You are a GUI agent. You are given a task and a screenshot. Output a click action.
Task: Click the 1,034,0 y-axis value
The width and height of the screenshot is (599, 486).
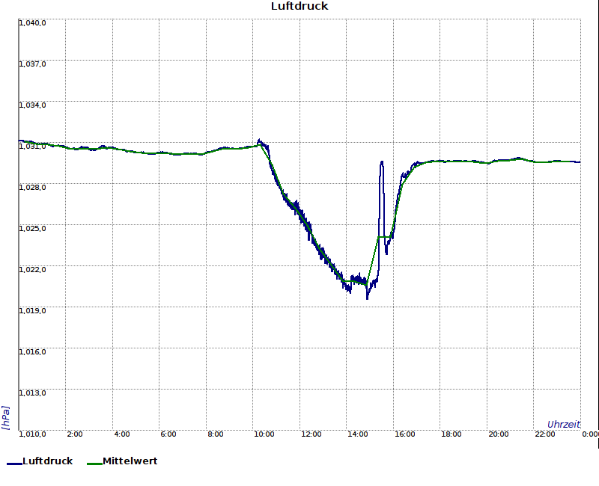click(32, 105)
